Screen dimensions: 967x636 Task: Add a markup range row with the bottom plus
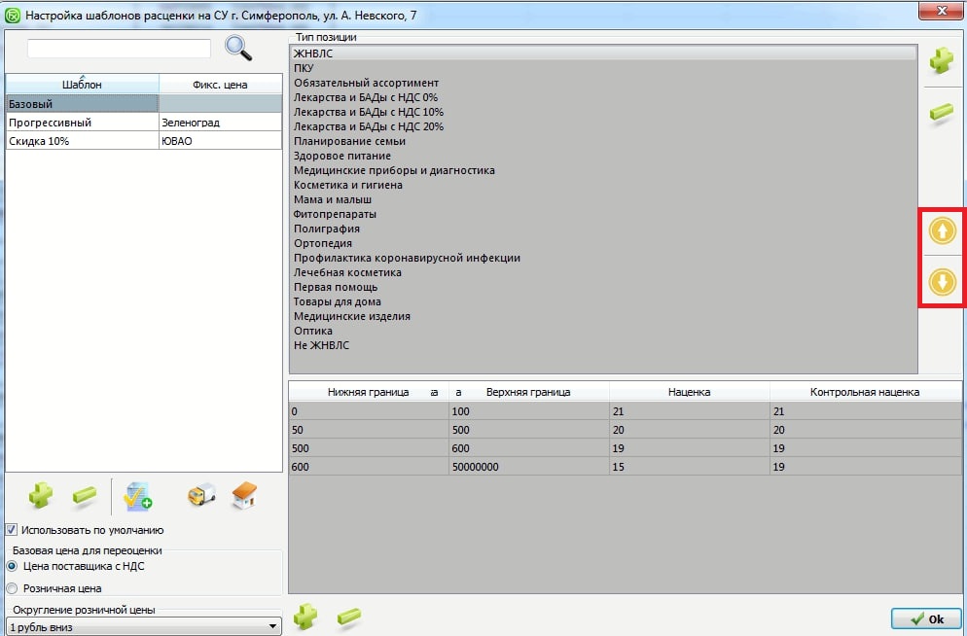(x=306, y=616)
